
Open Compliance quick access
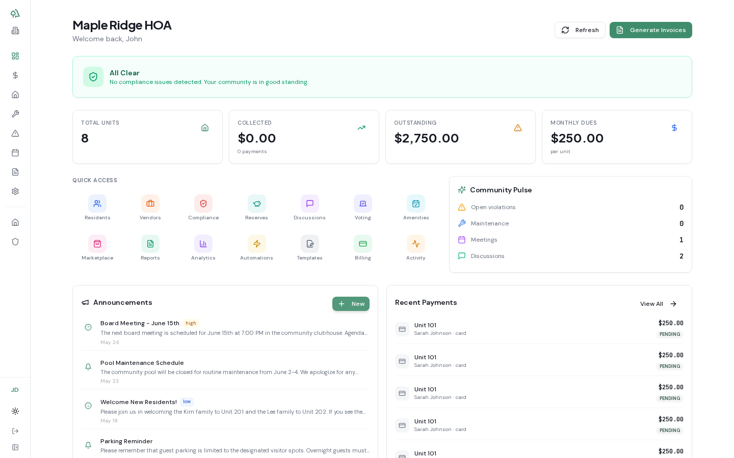tap(203, 208)
